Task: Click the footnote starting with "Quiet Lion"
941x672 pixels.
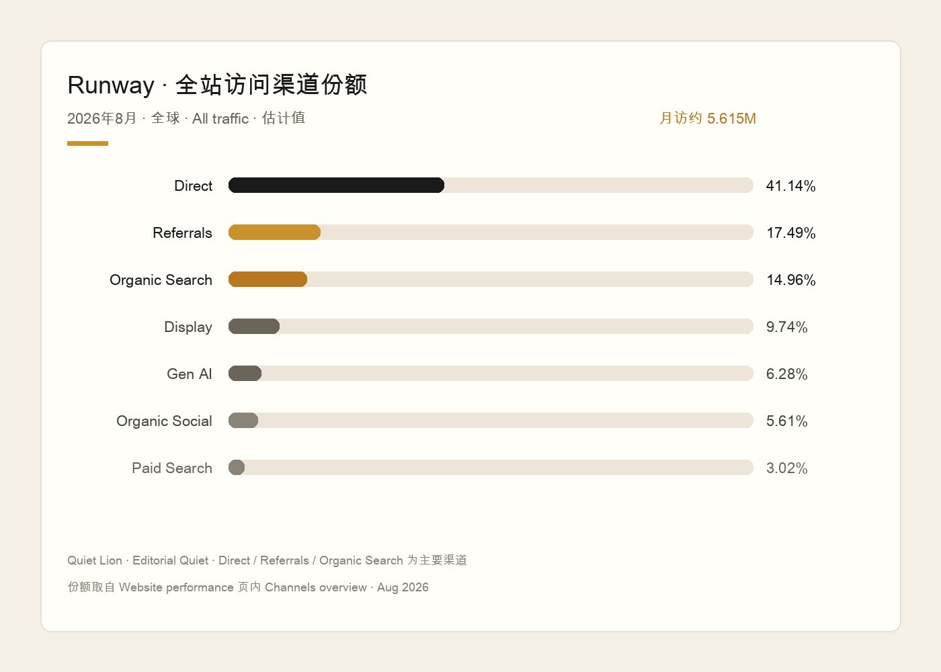Action: [x=267, y=560]
